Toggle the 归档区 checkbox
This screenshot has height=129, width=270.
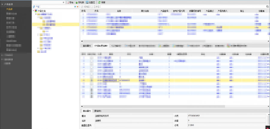82,6
